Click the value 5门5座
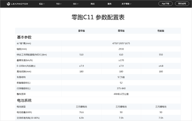 click(x=121, y=77)
